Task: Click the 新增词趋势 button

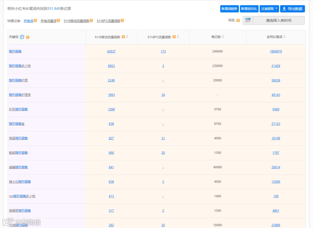Action: pyautogui.click(x=229, y=9)
